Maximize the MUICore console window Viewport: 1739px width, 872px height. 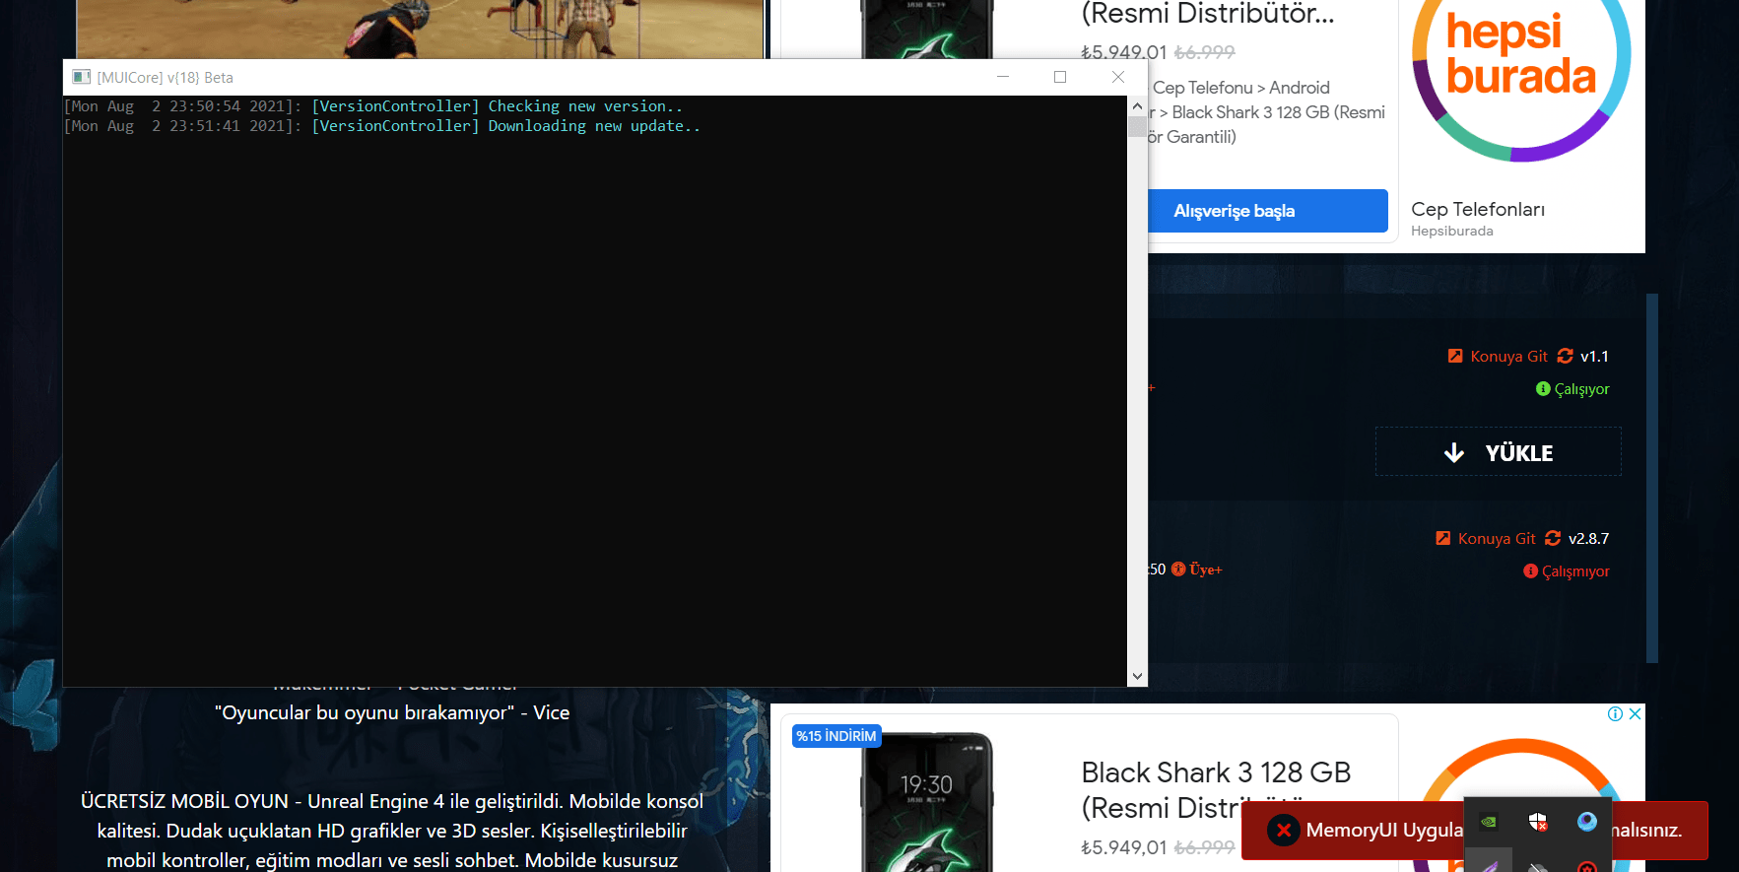click(x=1060, y=77)
